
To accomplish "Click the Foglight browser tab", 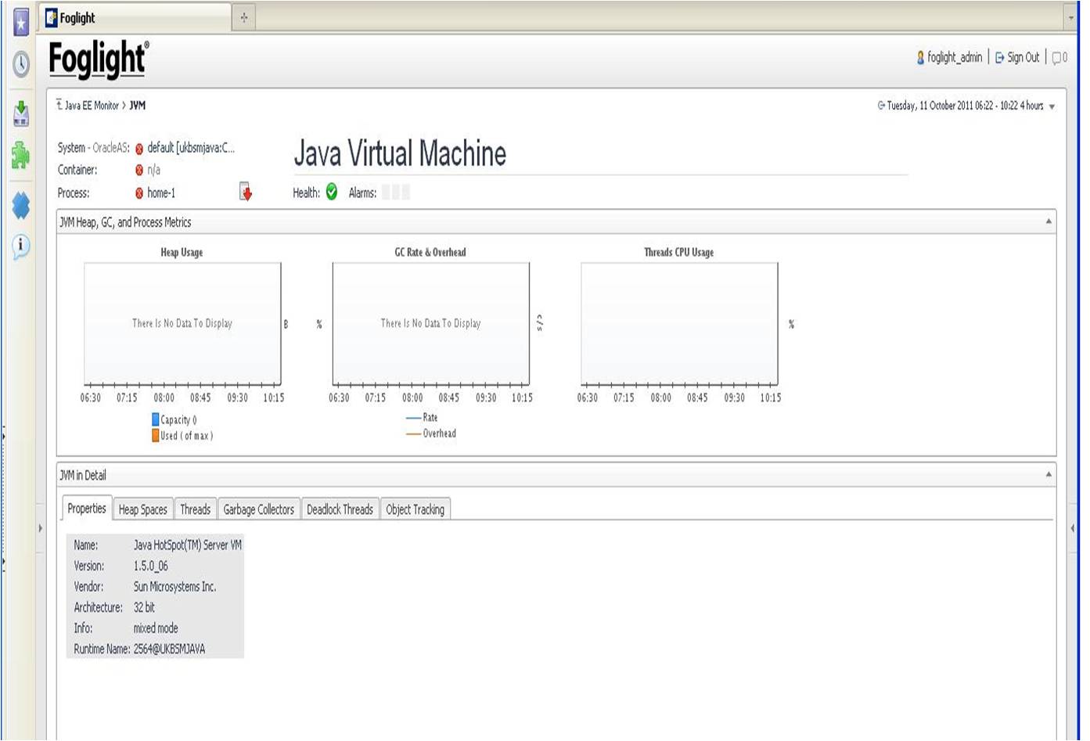I will click(135, 17).
